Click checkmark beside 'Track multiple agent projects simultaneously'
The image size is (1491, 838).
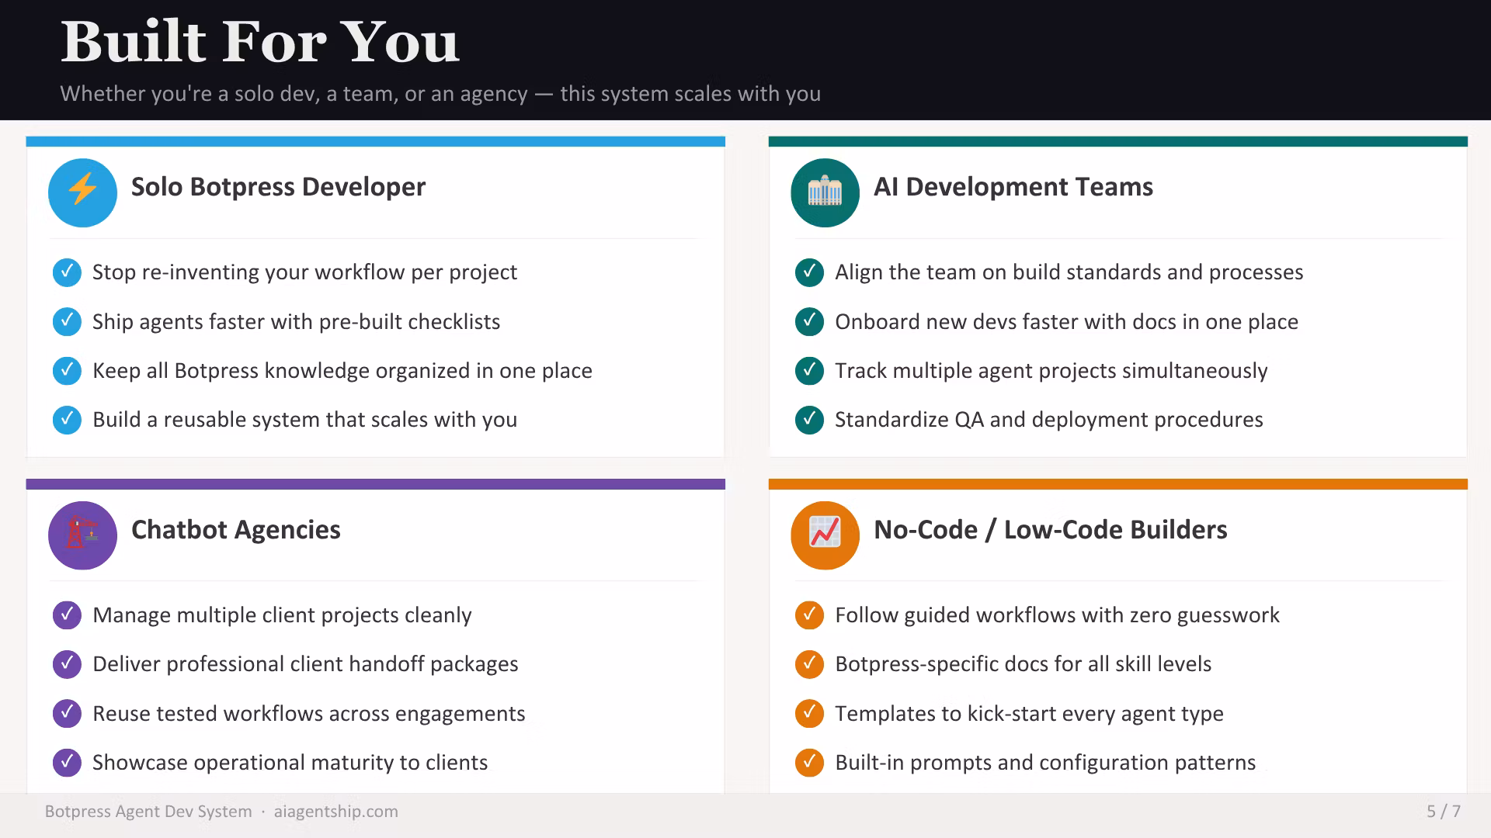pyautogui.click(x=809, y=371)
